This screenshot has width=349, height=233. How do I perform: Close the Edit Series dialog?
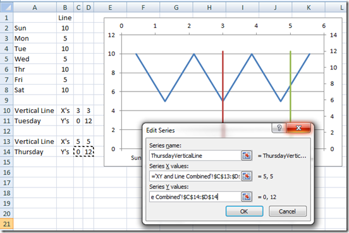click(x=298, y=128)
